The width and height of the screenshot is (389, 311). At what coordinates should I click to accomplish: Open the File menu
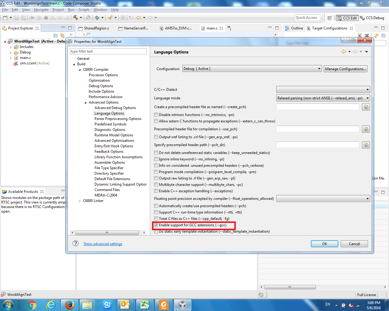5,10
